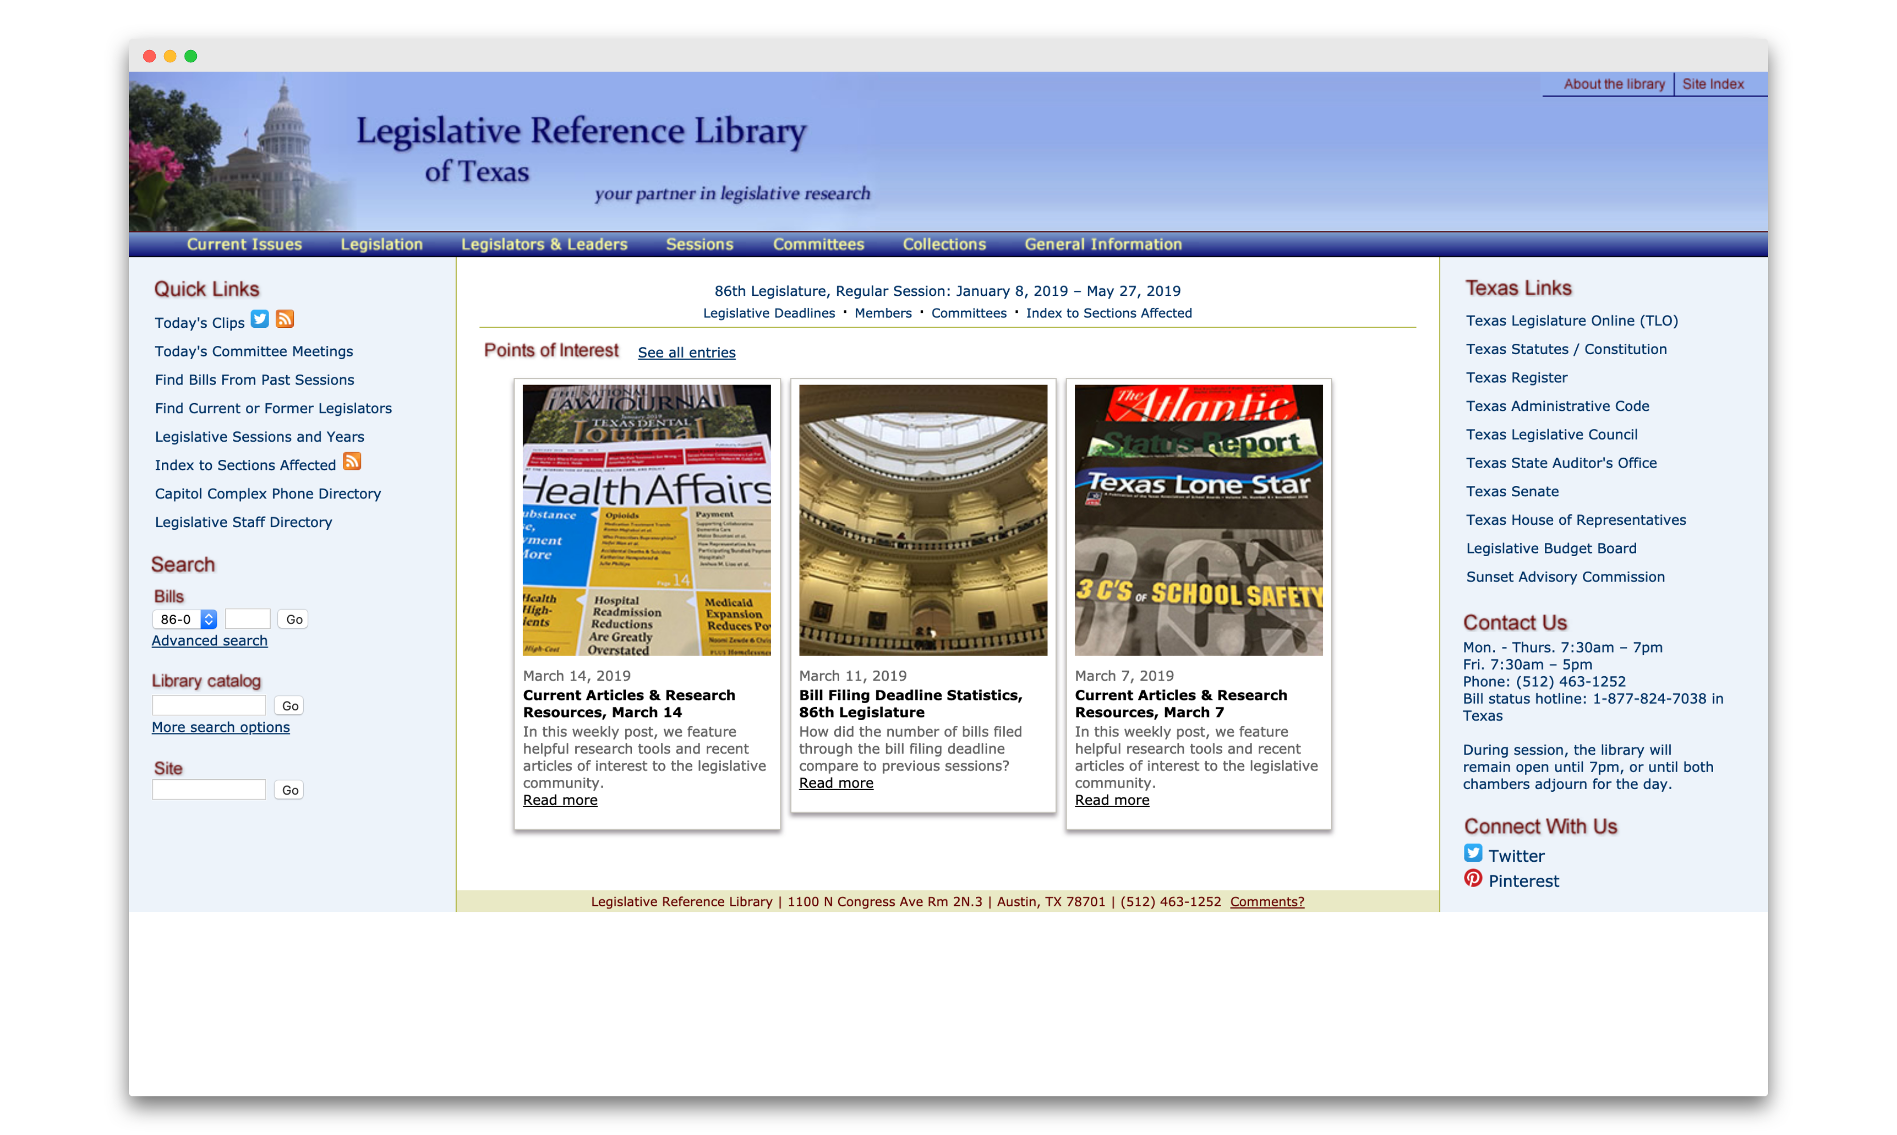This screenshot has height=1135, width=1897.
Task: Open the Bills session dropdown showing 86-0
Action: tap(185, 619)
